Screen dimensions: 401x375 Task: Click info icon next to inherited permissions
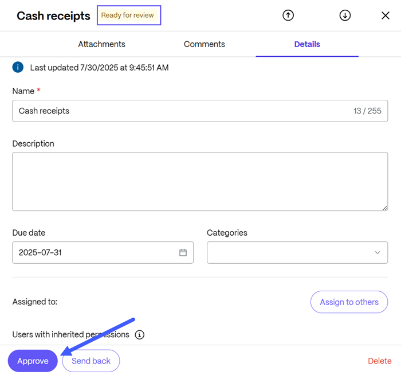click(140, 334)
